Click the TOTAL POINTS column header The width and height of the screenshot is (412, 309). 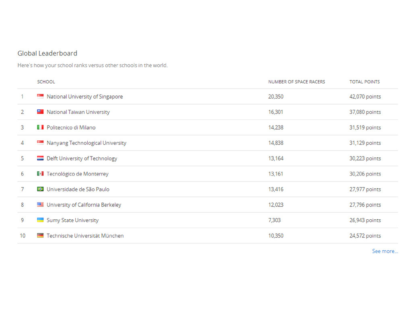point(365,82)
